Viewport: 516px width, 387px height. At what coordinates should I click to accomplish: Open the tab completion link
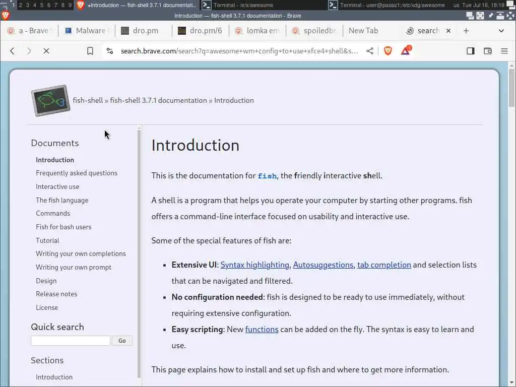point(384,265)
